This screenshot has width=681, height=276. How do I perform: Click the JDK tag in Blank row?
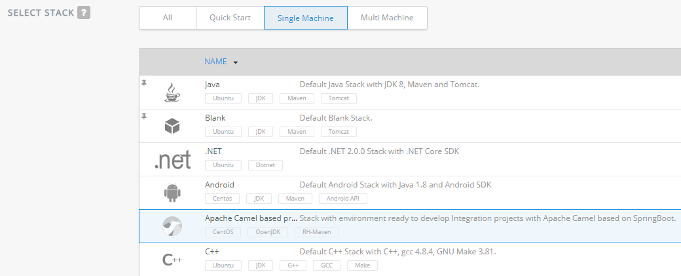click(x=261, y=132)
